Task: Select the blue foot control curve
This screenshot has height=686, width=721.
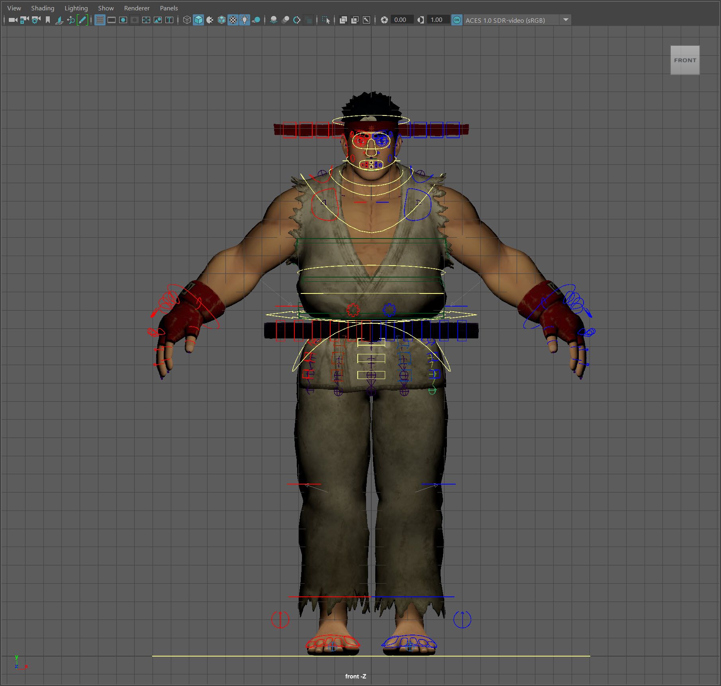Action: (x=409, y=642)
